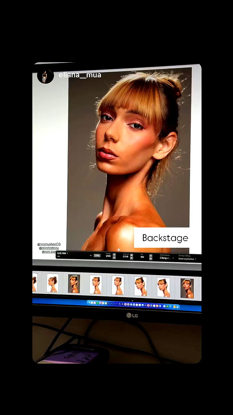Open the @alinshabtay mention link

[x=49, y=248]
